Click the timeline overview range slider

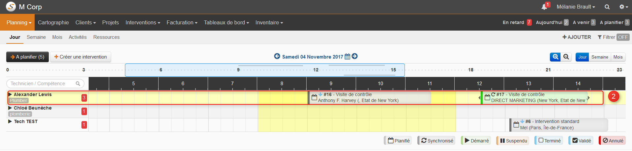pyautogui.click(x=265, y=70)
